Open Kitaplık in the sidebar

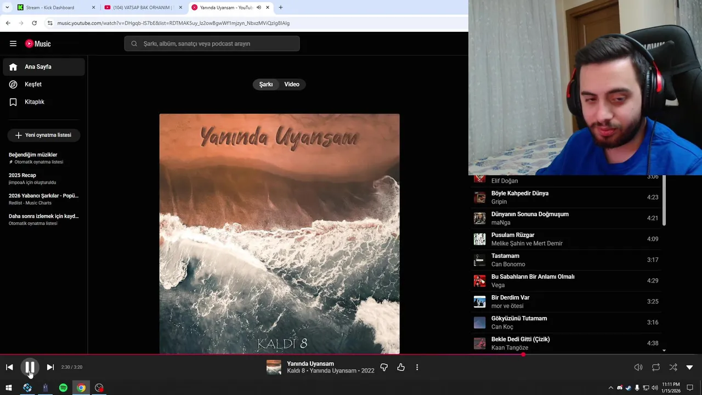pyautogui.click(x=44, y=102)
